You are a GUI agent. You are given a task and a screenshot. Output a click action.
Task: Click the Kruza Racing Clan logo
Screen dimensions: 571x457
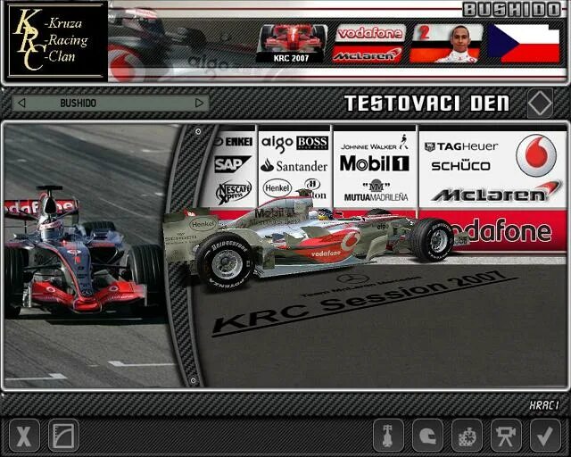pyautogui.click(x=55, y=40)
